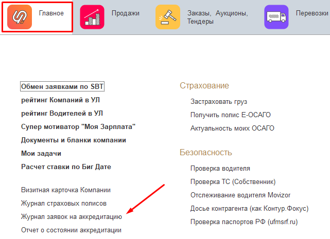Open Отчет о состоянии аккредитации
Image resolution: width=330 pixels, height=239 pixels.
tap(72, 230)
